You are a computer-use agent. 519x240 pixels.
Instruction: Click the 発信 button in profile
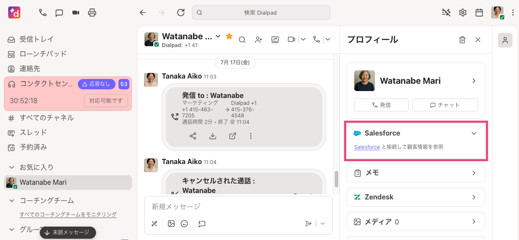[x=381, y=105]
